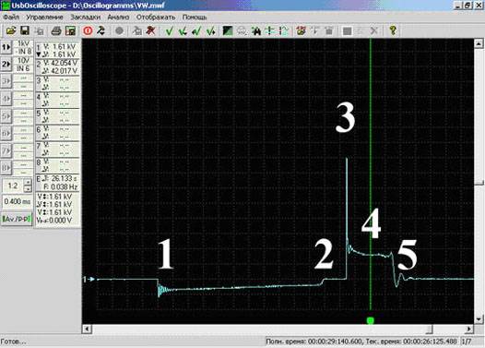
Task: Click the yellow question mark help icon
Action: [393, 30]
